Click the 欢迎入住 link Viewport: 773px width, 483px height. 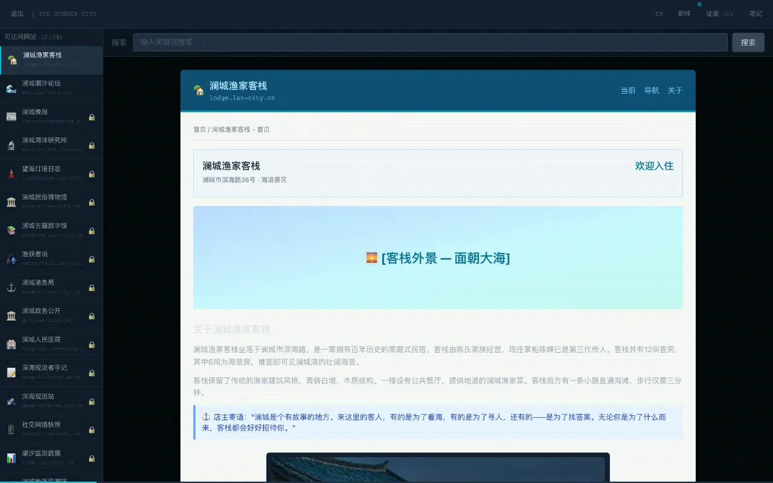tap(654, 166)
